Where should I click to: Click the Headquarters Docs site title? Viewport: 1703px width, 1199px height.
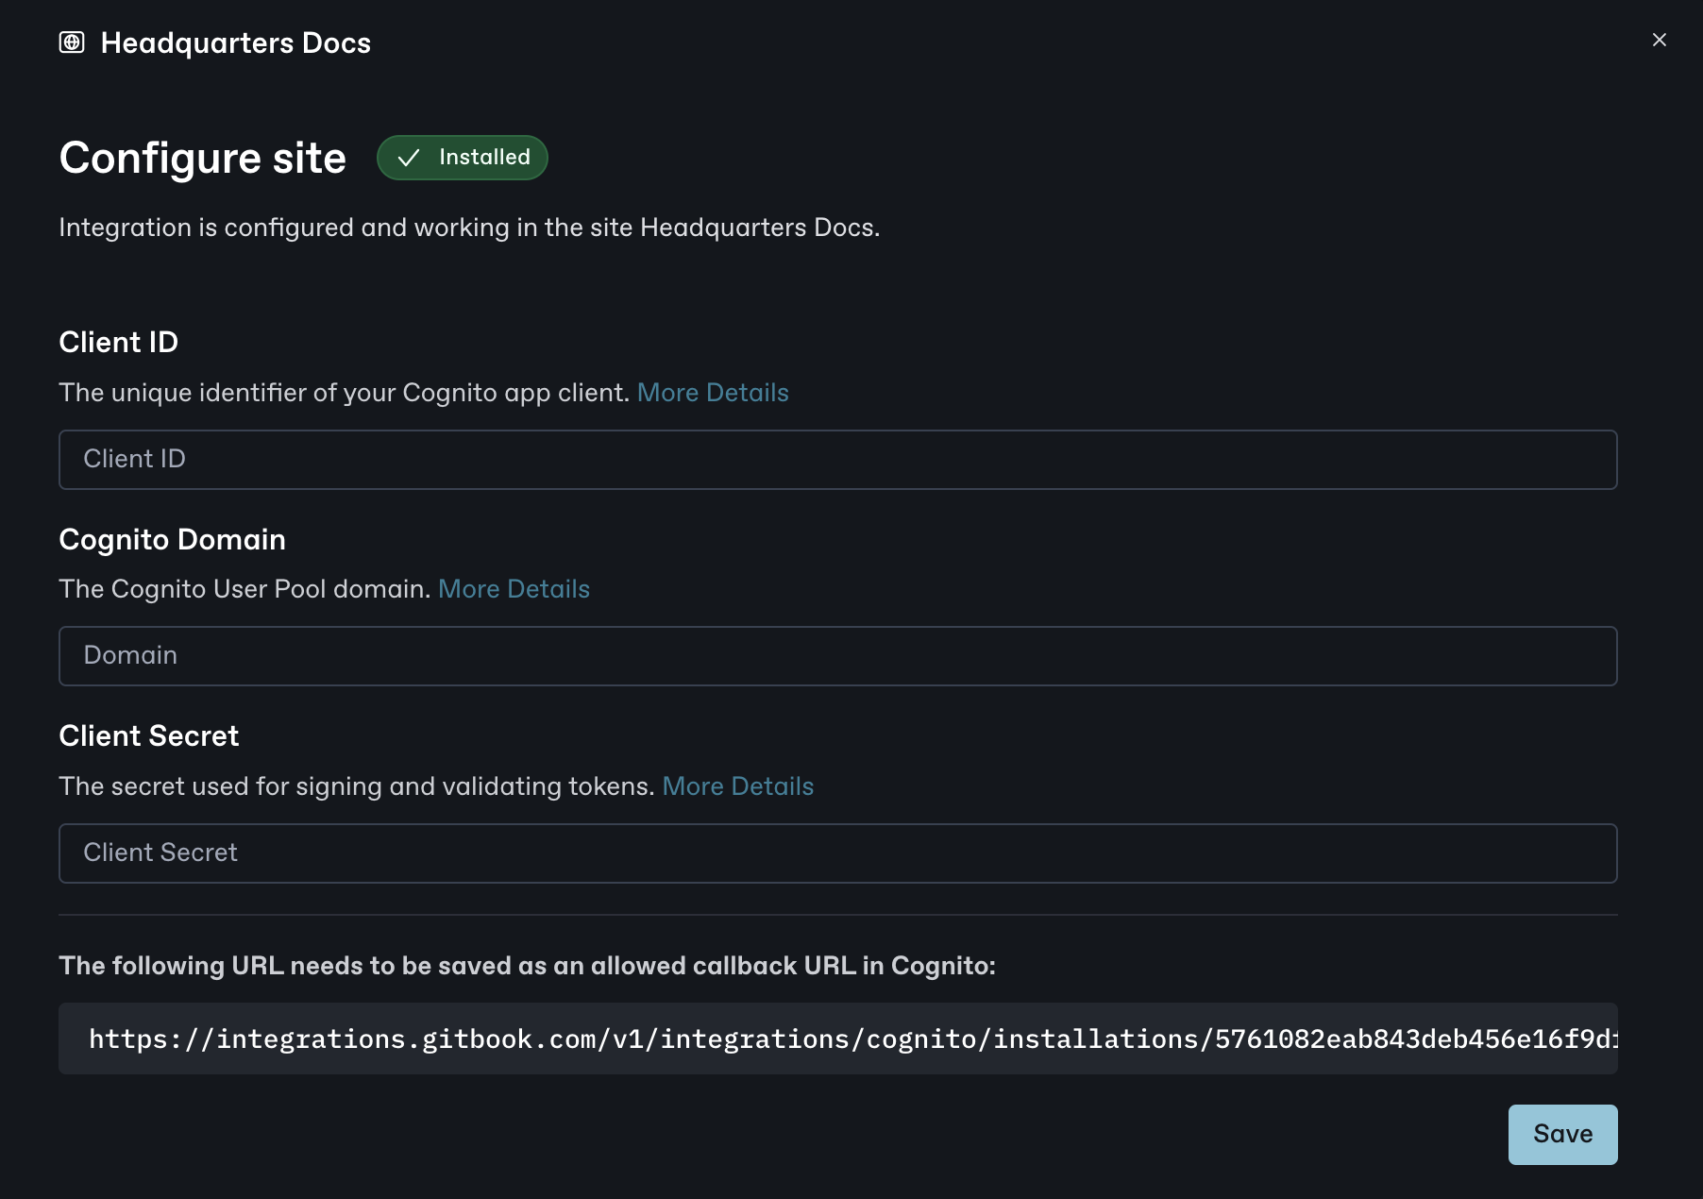tap(236, 42)
